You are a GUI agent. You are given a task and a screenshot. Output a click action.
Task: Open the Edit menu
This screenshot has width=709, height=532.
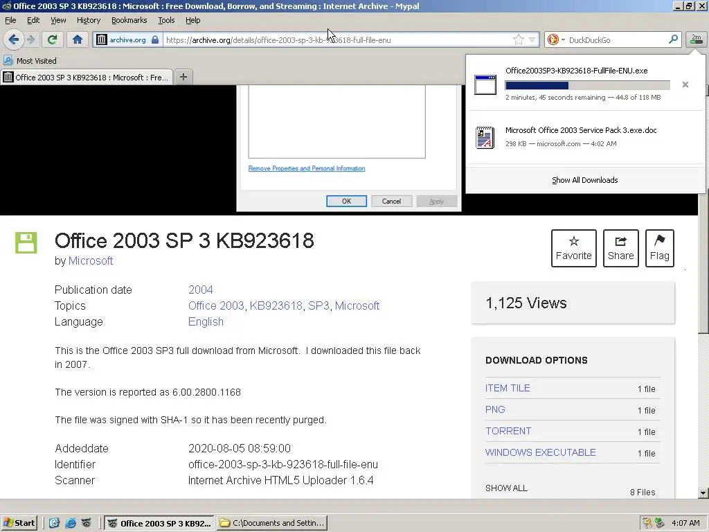33,20
